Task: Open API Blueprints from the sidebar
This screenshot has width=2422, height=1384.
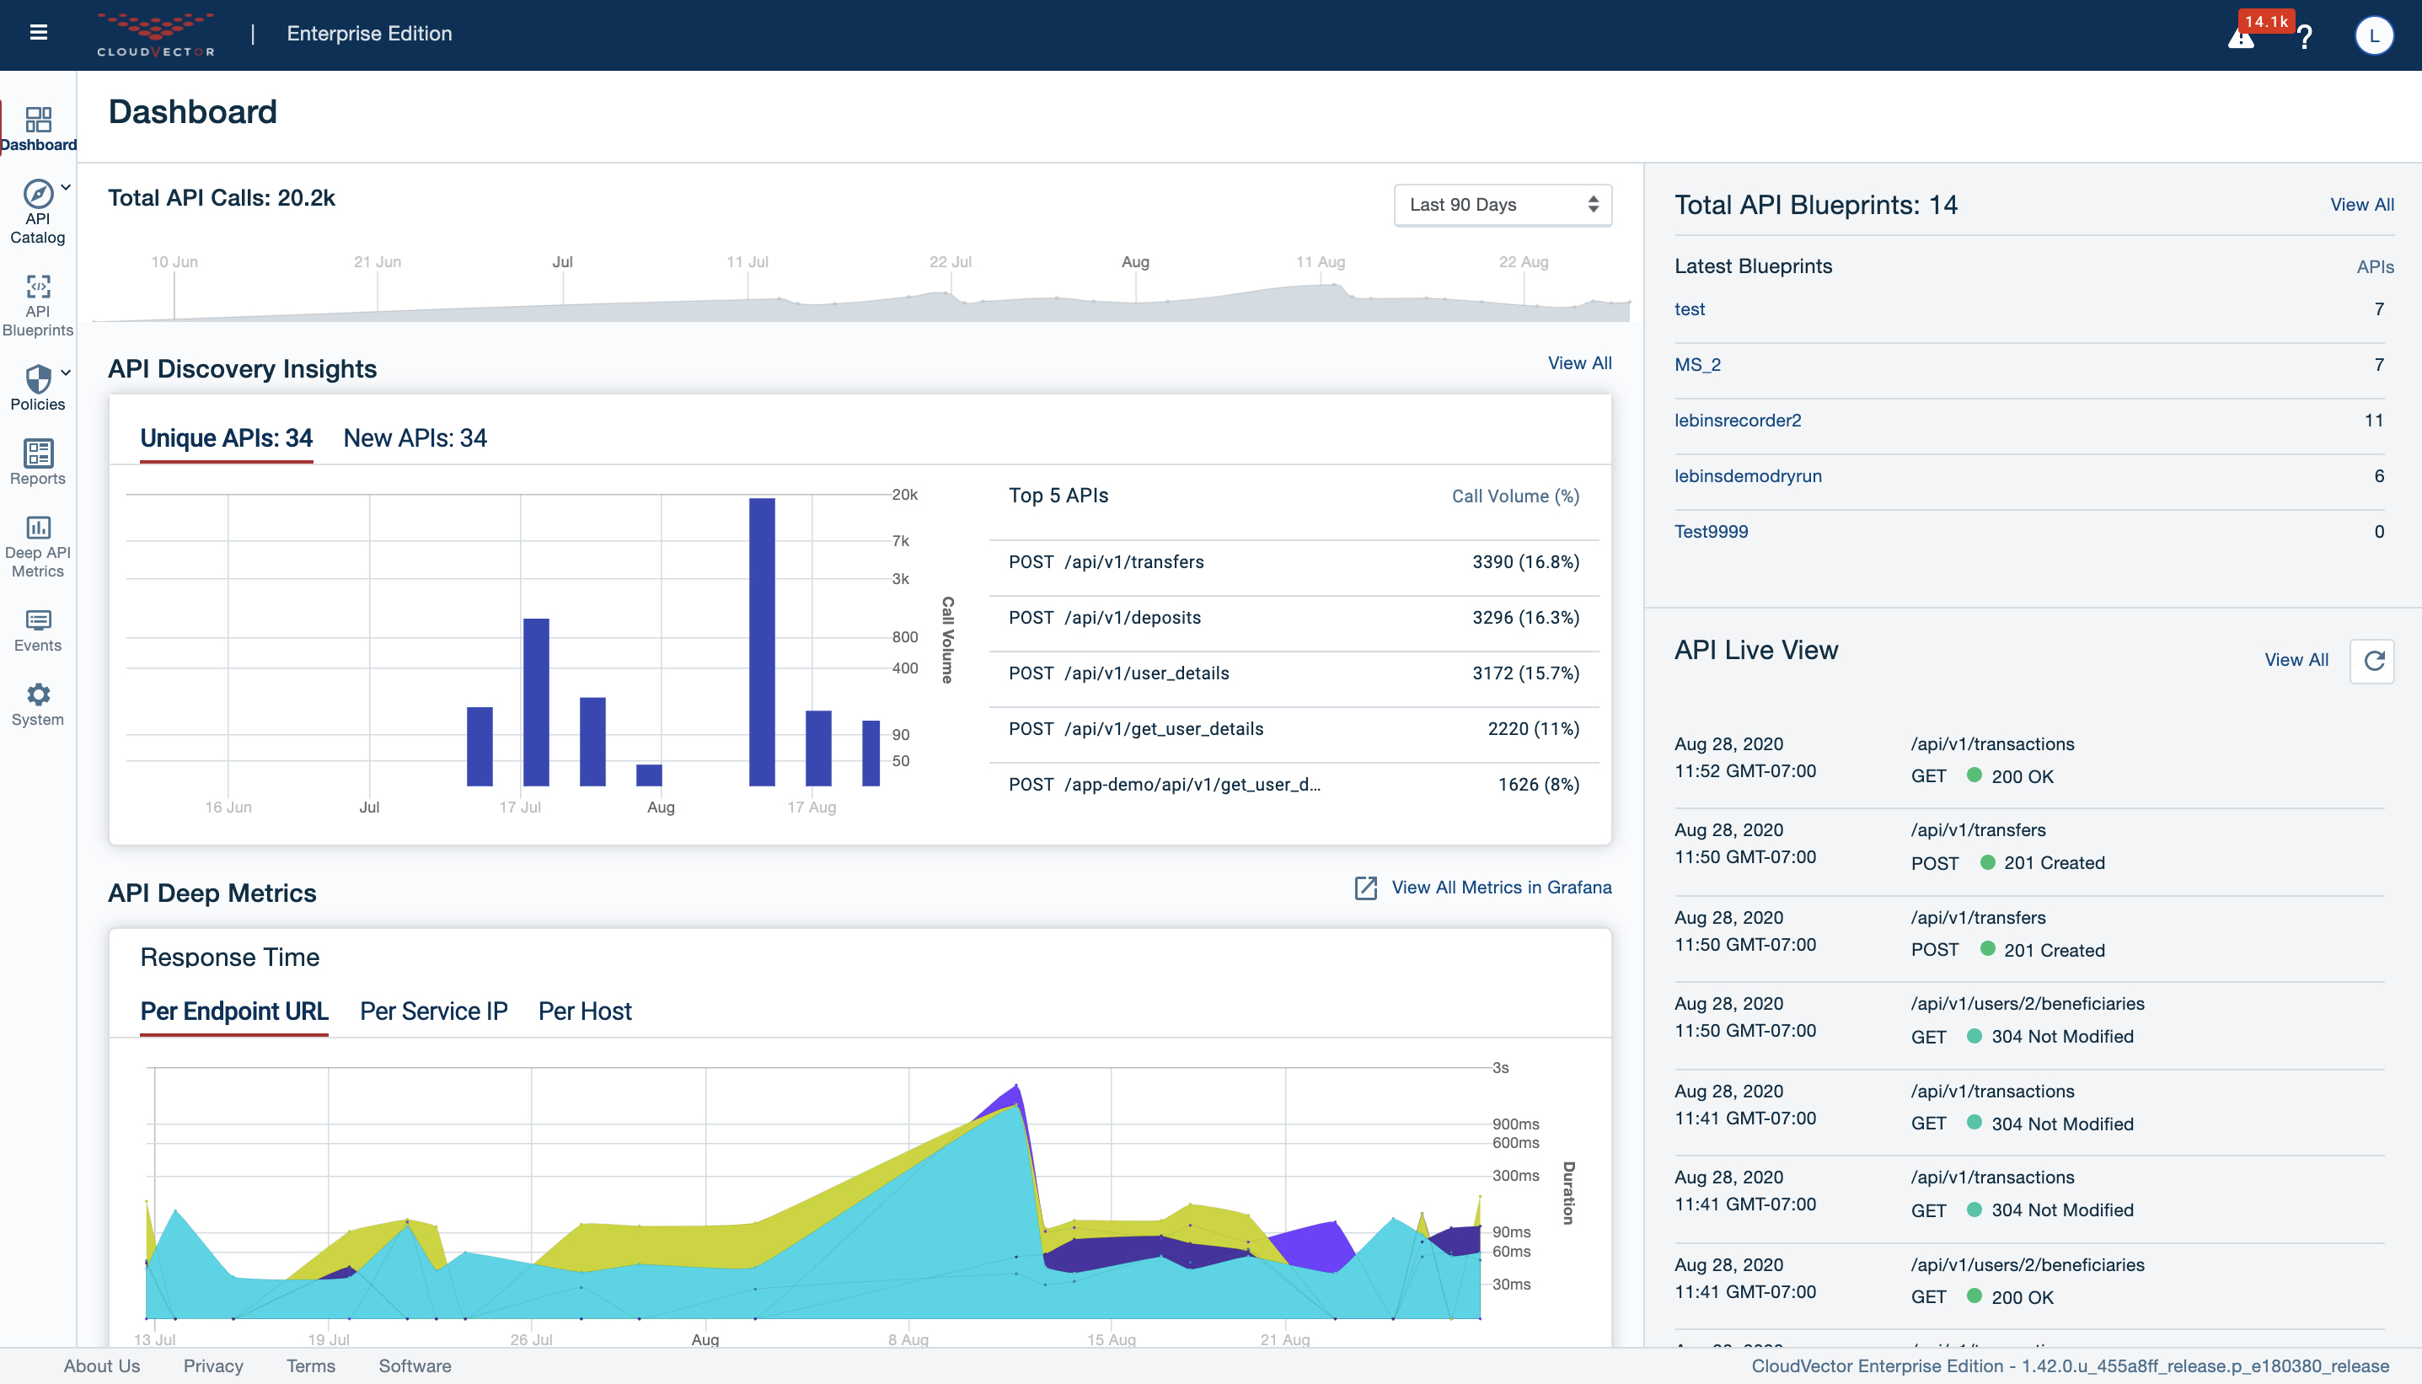Action: coord(38,288)
